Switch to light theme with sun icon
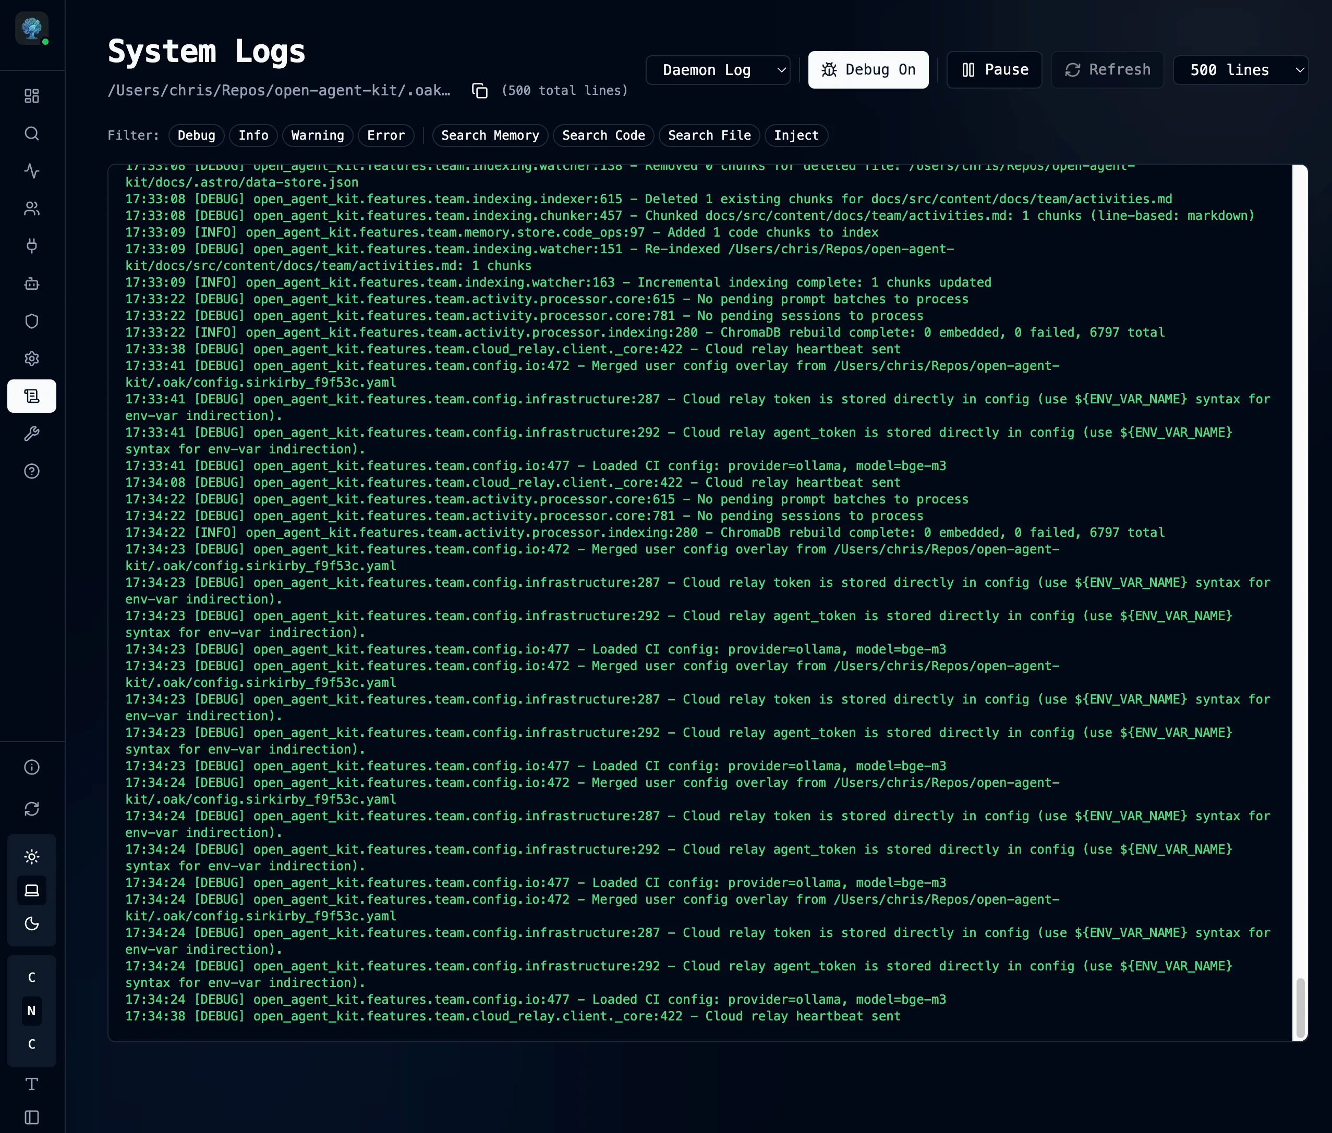 coord(31,857)
